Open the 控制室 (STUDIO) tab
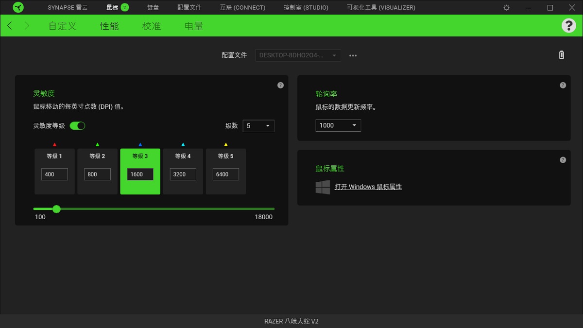This screenshot has width=583, height=328. (306, 8)
